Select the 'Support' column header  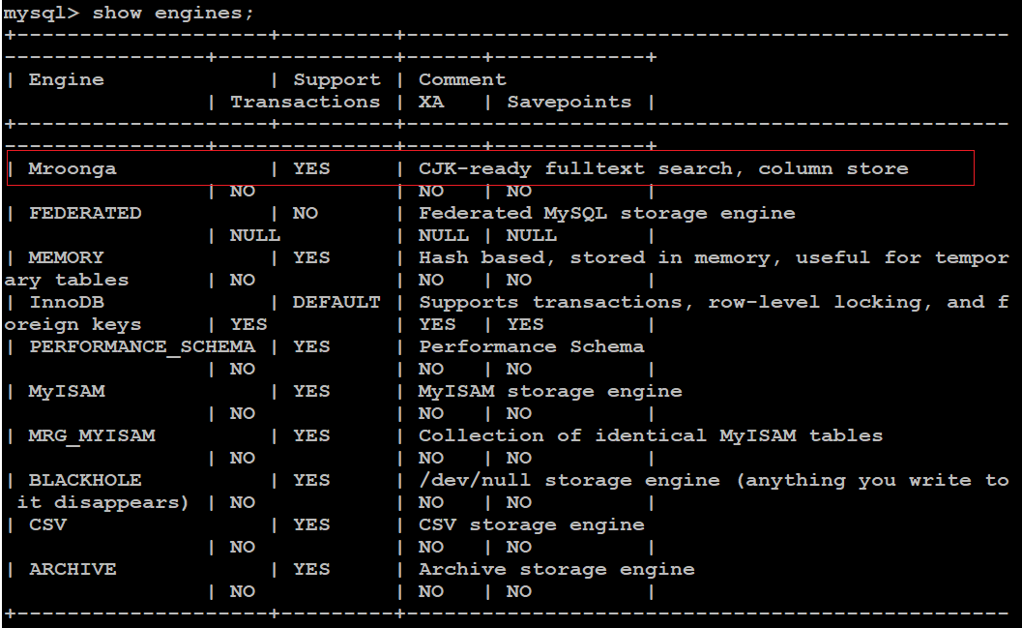tap(336, 79)
